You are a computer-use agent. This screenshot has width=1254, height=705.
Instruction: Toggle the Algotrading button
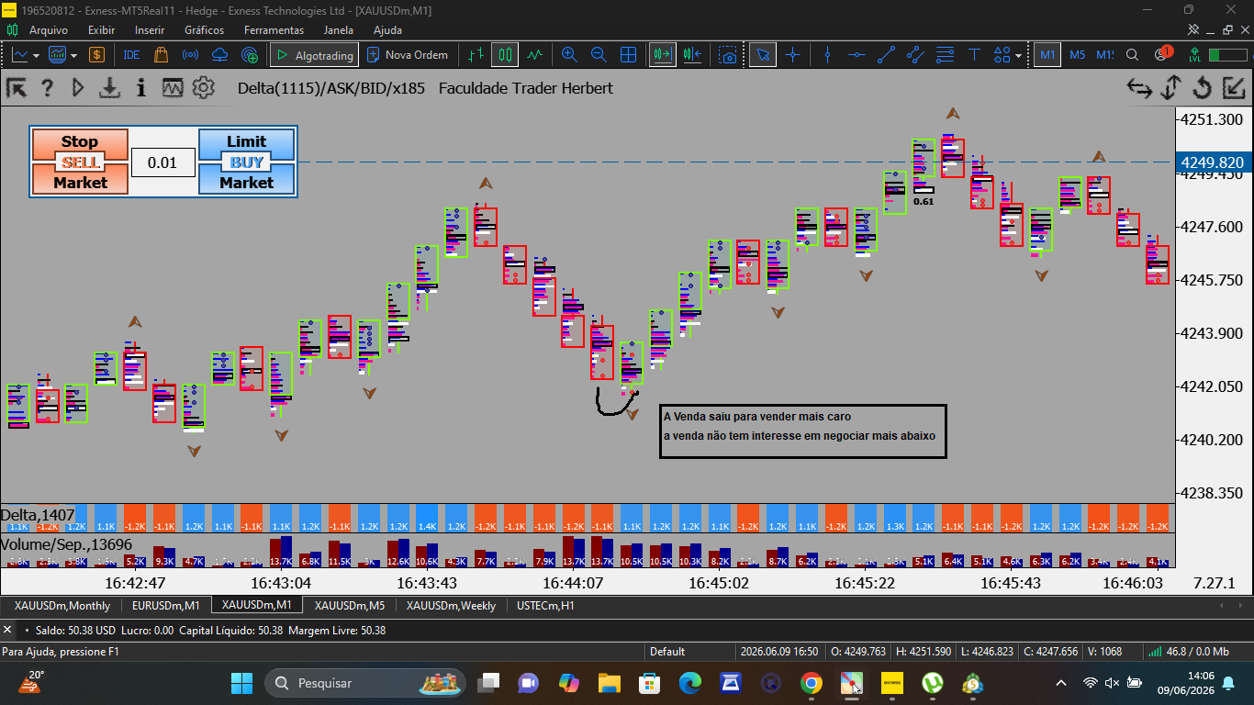[315, 55]
